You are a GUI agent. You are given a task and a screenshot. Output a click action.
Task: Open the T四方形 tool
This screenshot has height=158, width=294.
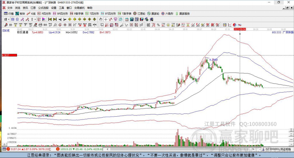[x=92, y=14]
